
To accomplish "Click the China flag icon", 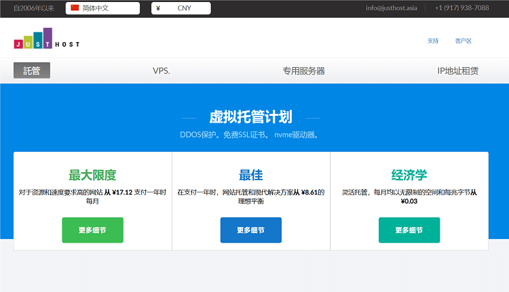I will click(x=75, y=8).
